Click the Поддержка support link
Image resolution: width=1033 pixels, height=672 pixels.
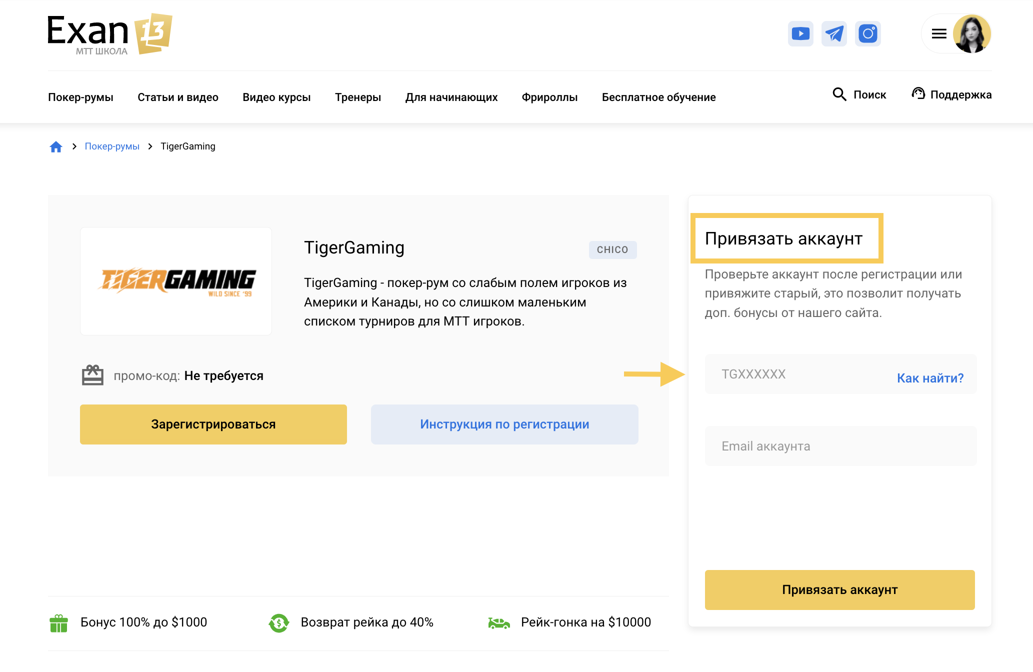(x=960, y=94)
